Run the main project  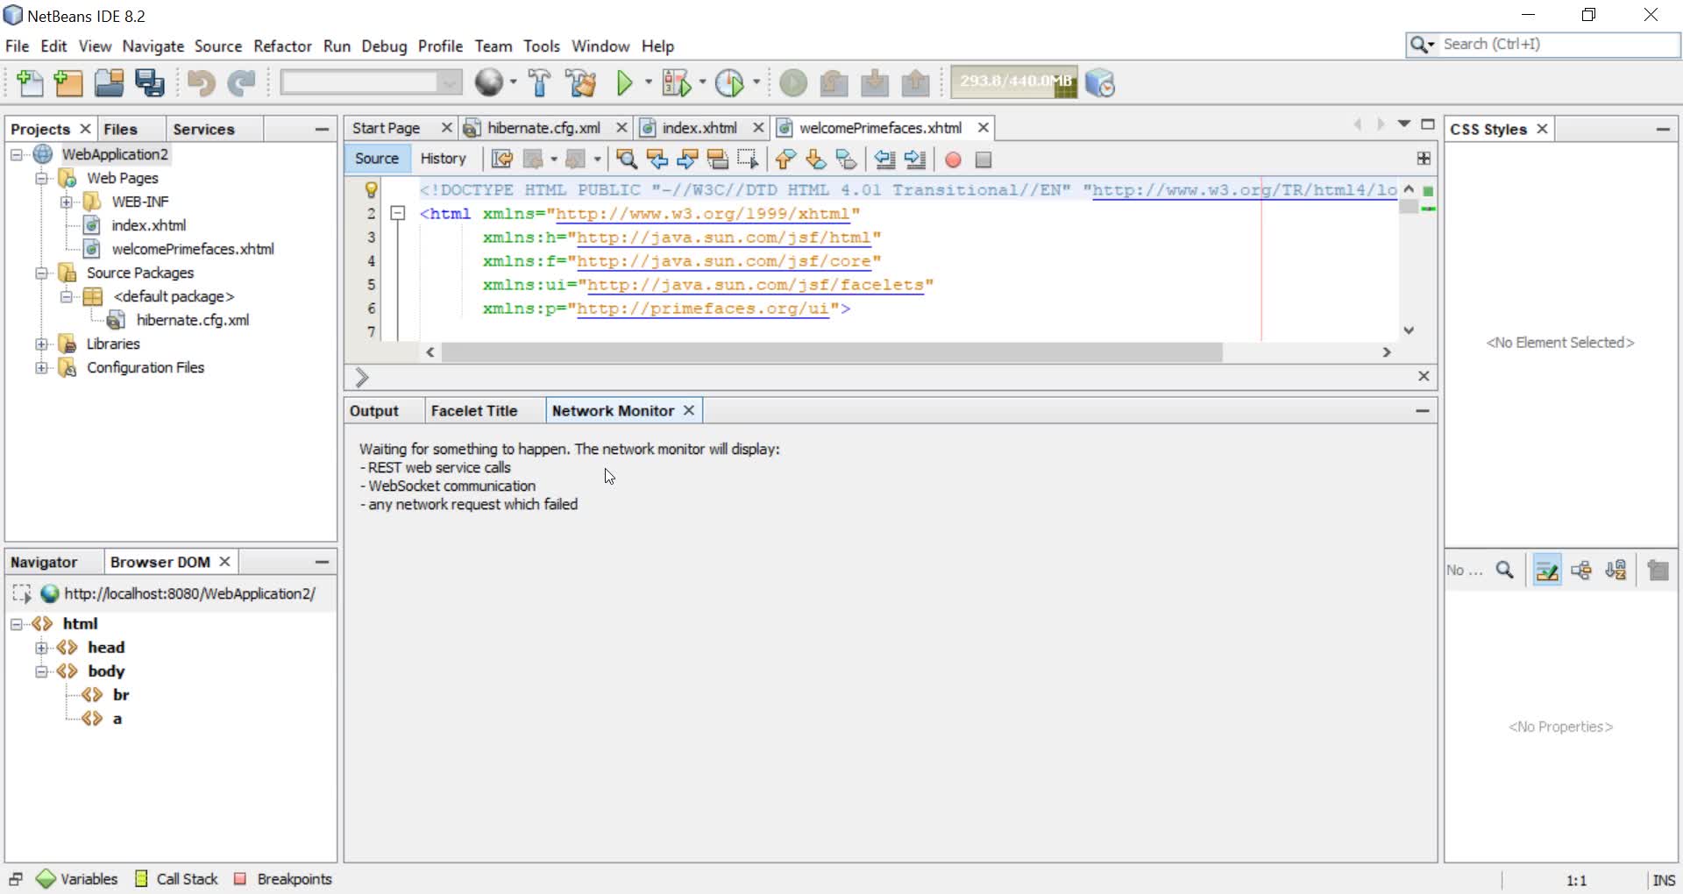[626, 82]
